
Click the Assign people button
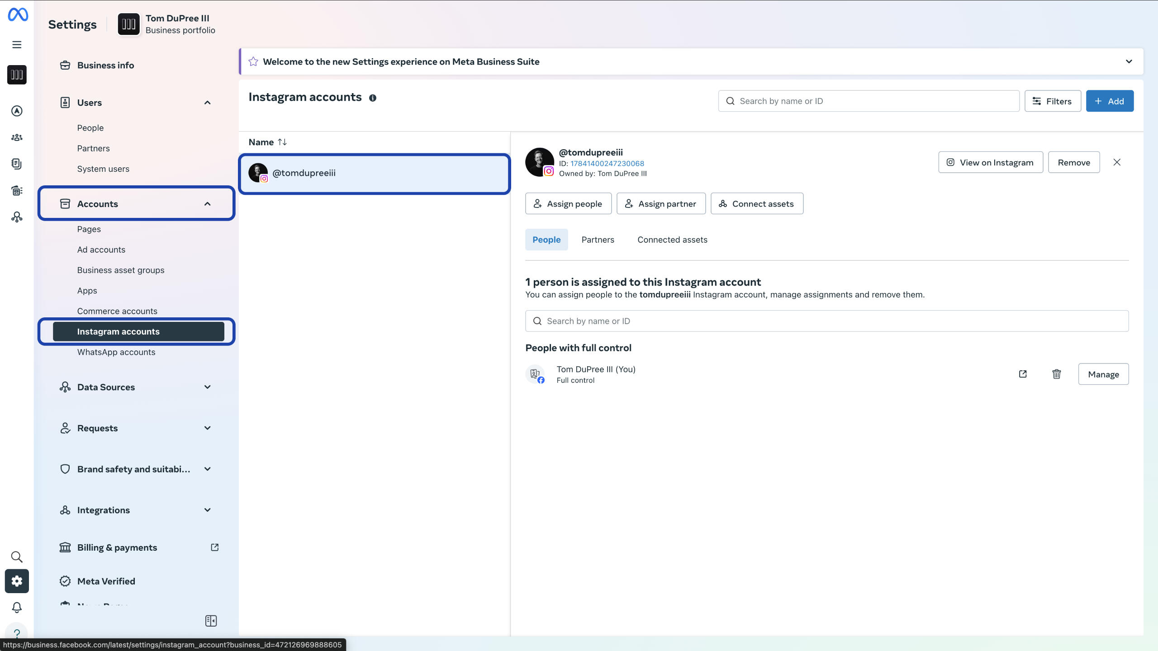click(568, 203)
